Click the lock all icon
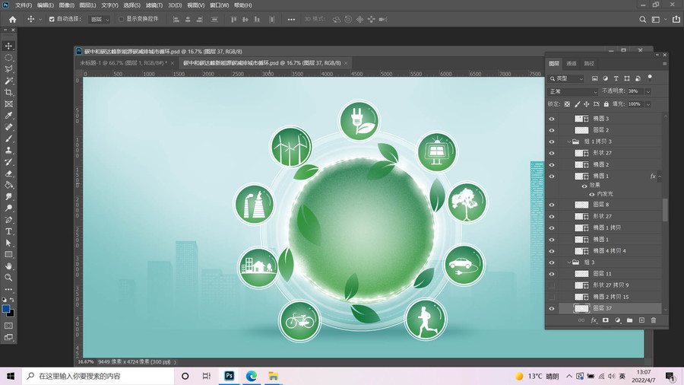The width and height of the screenshot is (684, 385). pyautogui.click(x=606, y=104)
